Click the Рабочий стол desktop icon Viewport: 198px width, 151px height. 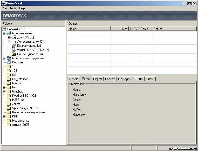point(4,29)
